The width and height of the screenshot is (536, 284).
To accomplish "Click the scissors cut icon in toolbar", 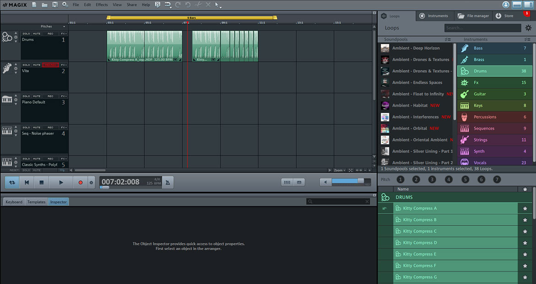I will pyautogui.click(x=198, y=5).
